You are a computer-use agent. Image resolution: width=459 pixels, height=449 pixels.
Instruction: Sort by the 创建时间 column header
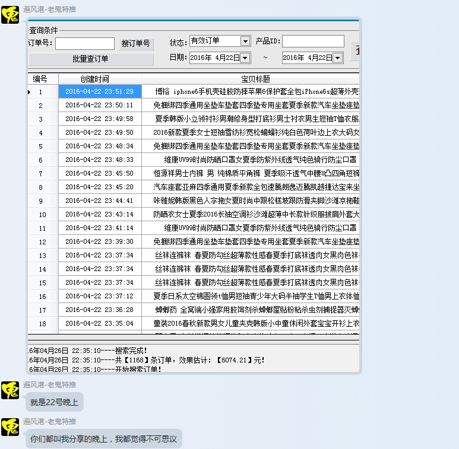[x=95, y=79]
